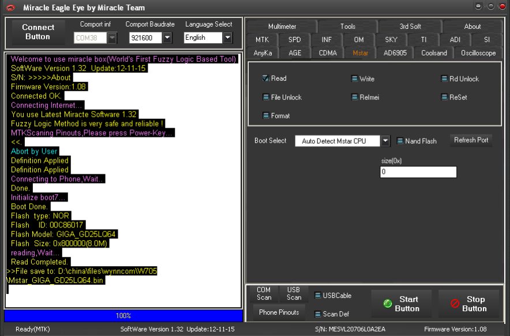The height and width of the screenshot is (336, 510).
Task: Close the Miracle Eagle Eye window
Action: pos(502,6)
